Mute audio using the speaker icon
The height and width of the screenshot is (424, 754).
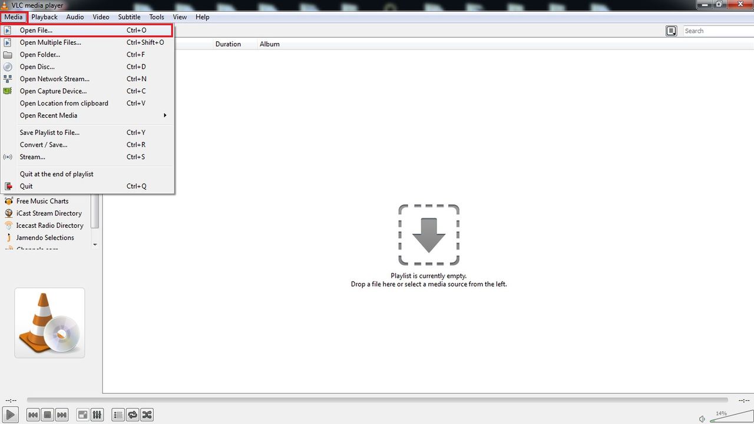click(702, 419)
